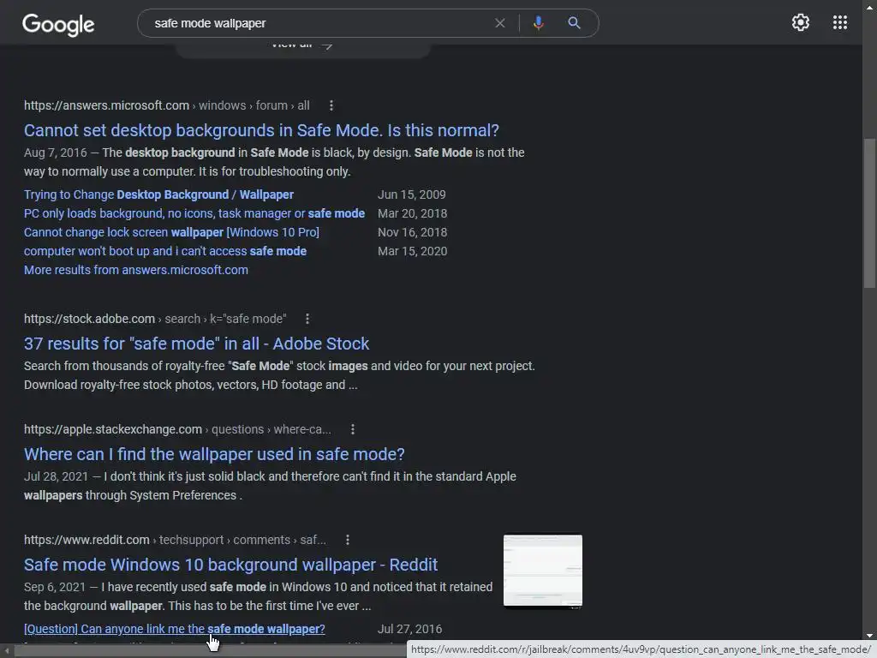Submit search with magnifier icon
Image resolution: width=877 pixels, height=658 pixels.
coord(574,23)
